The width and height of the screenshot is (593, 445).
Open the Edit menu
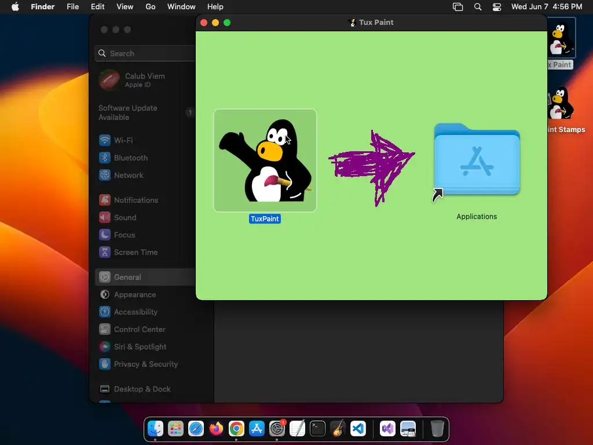point(97,7)
